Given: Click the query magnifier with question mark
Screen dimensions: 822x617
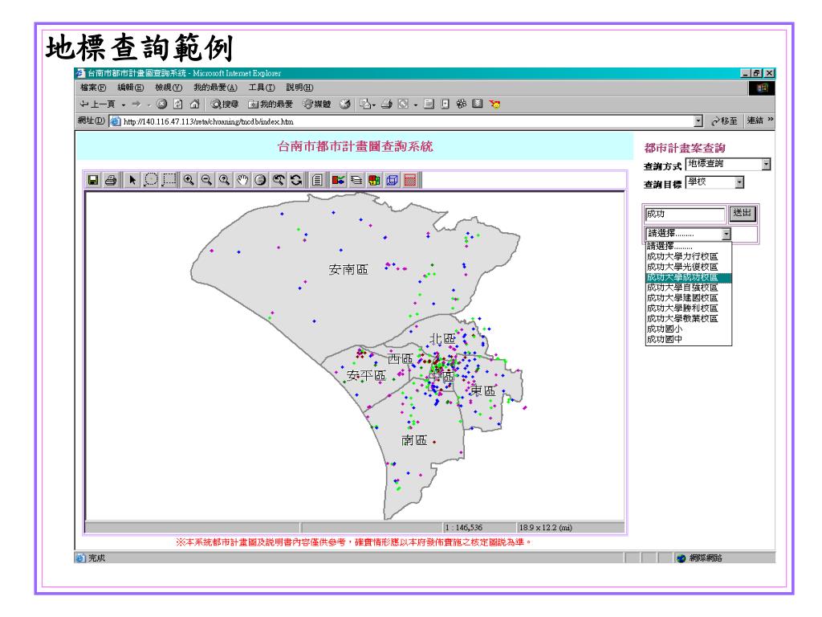Looking at the screenshot, I should point(225,181).
